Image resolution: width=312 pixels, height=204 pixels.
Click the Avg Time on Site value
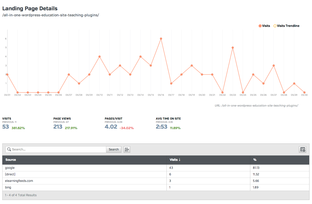(x=161, y=127)
